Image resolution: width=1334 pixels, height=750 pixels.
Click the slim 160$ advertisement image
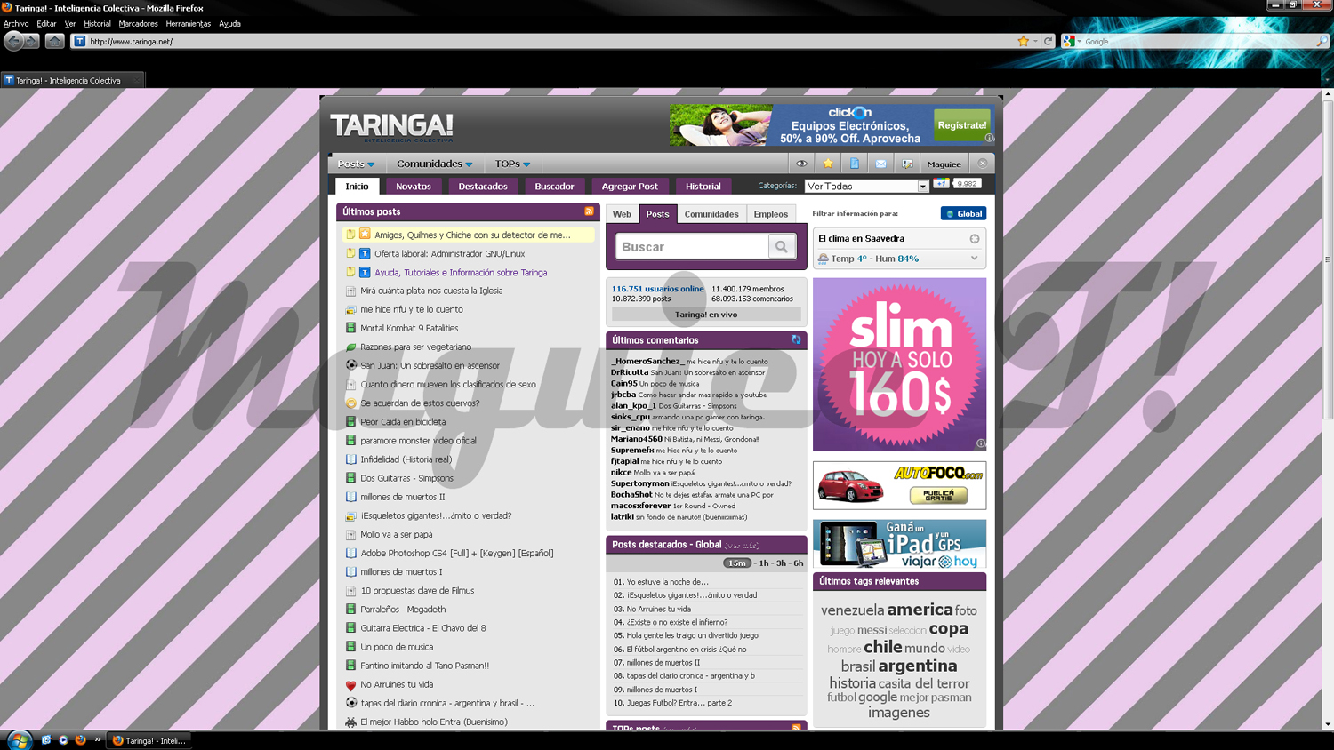coord(899,364)
